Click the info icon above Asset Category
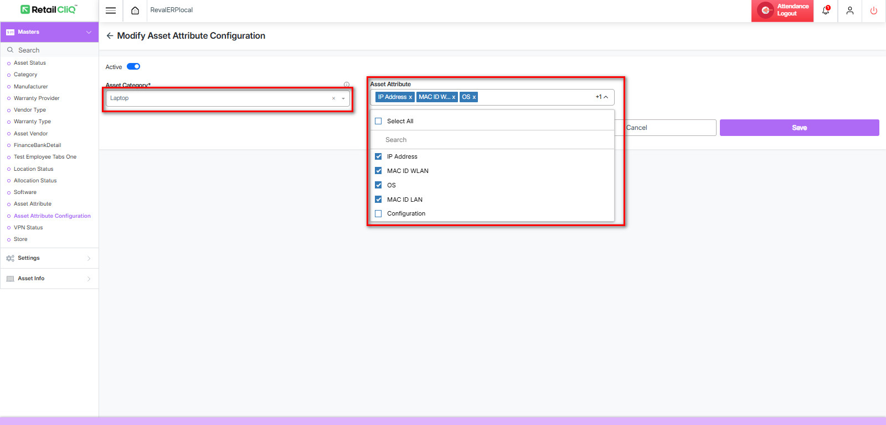The image size is (886, 425). click(x=347, y=85)
